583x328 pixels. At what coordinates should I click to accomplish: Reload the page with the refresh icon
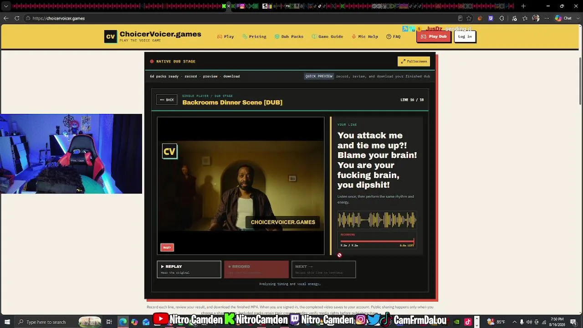click(17, 18)
